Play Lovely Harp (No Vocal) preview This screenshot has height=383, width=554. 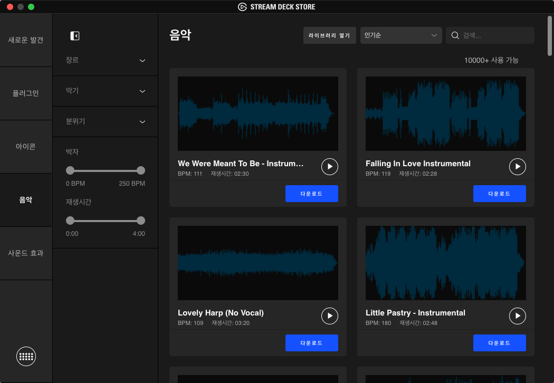pos(330,316)
